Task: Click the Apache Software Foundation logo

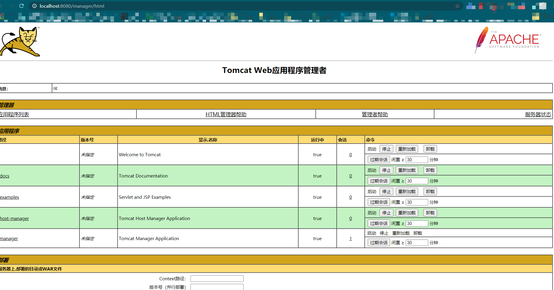Action: click(508, 40)
